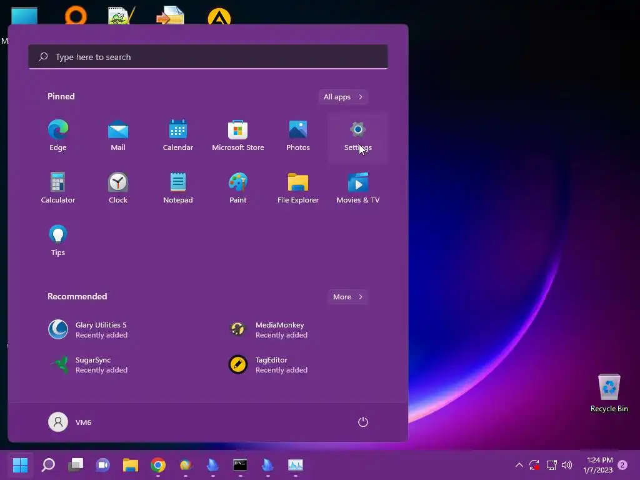
Task: Show More recommended items
Action: click(x=347, y=297)
